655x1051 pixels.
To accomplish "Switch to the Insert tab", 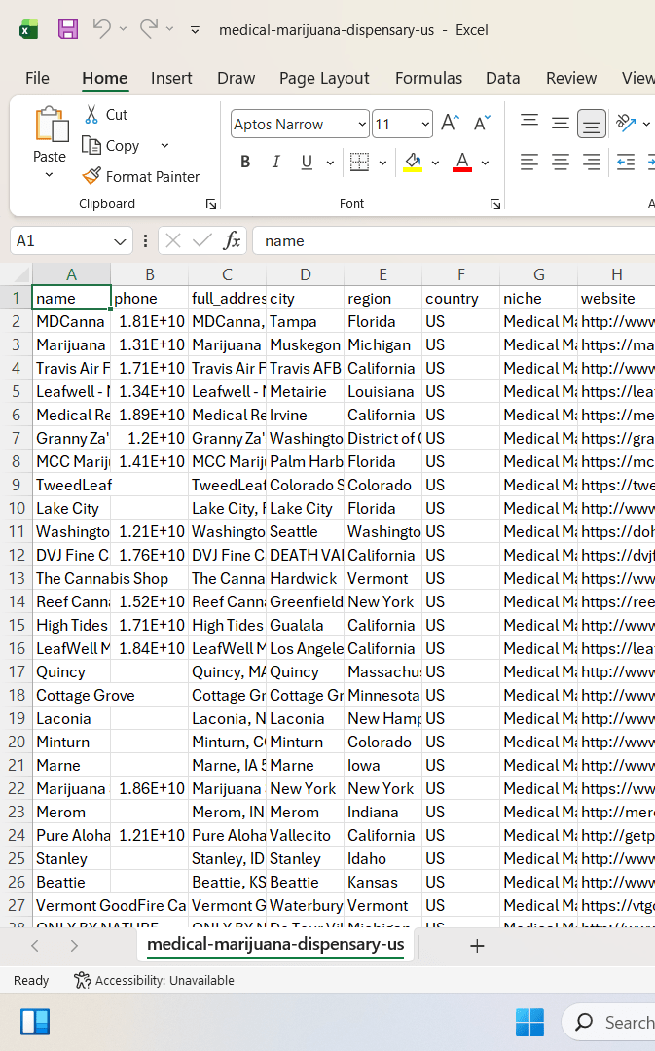I will [x=171, y=78].
